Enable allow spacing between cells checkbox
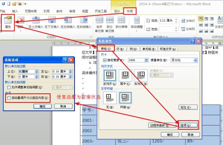This screenshot has height=145, width=223. click(9, 87)
